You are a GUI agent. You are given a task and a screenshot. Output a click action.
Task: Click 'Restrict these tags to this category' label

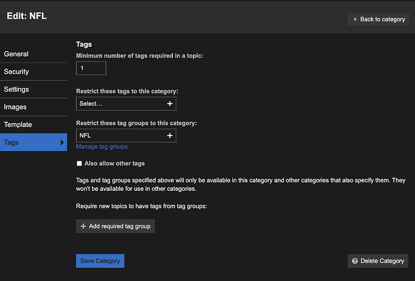coord(127,91)
